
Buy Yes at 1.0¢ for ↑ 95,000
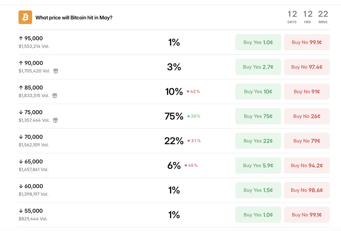[258, 42]
